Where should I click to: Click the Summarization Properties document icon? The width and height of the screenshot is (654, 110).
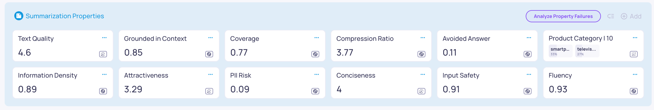pyautogui.click(x=19, y=16)
